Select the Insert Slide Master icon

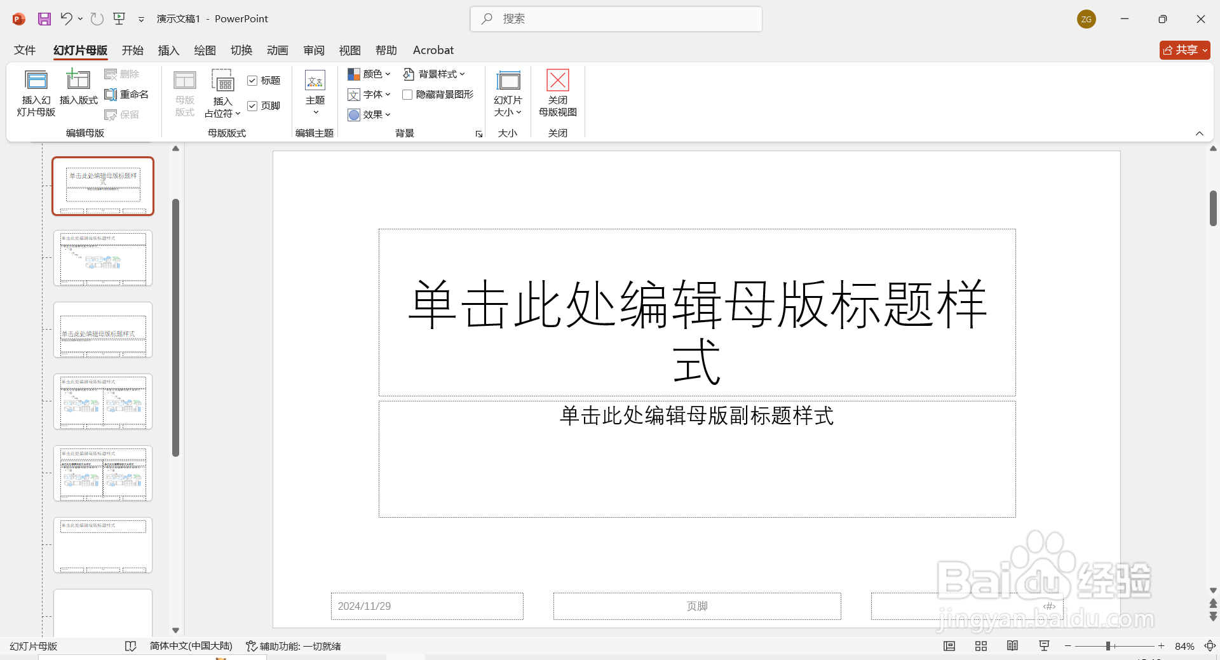pos(36,92)
